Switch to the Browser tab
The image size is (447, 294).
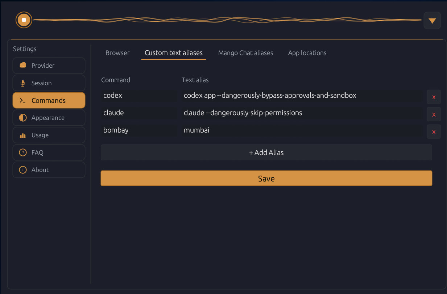click(117, 53)
